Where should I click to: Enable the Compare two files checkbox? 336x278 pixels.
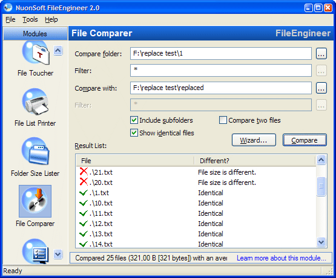223,120
